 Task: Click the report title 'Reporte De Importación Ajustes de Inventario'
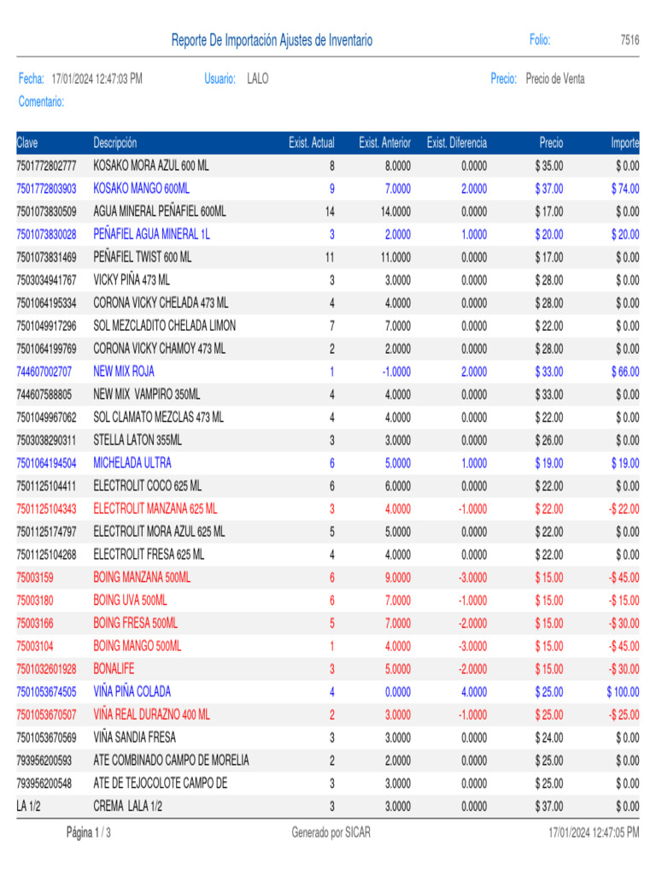pos(272,40)
